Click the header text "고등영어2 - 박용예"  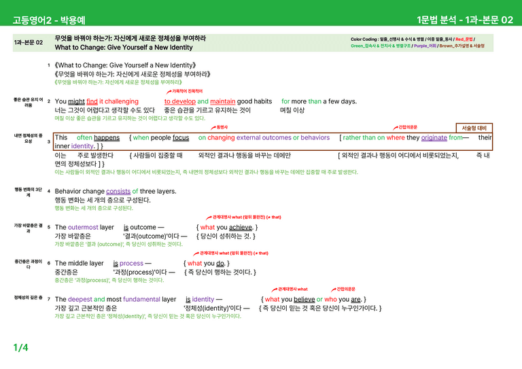point(49,20)
